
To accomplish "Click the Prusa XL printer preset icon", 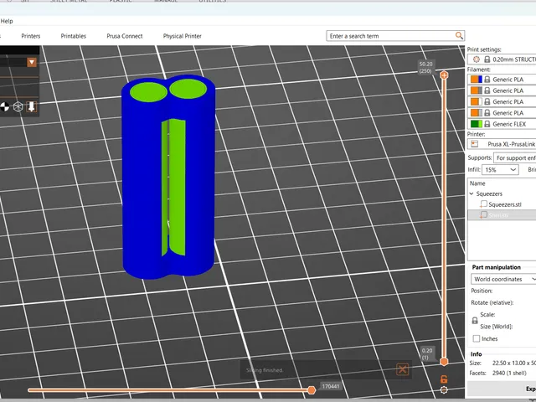I will (x=475, y=144).
